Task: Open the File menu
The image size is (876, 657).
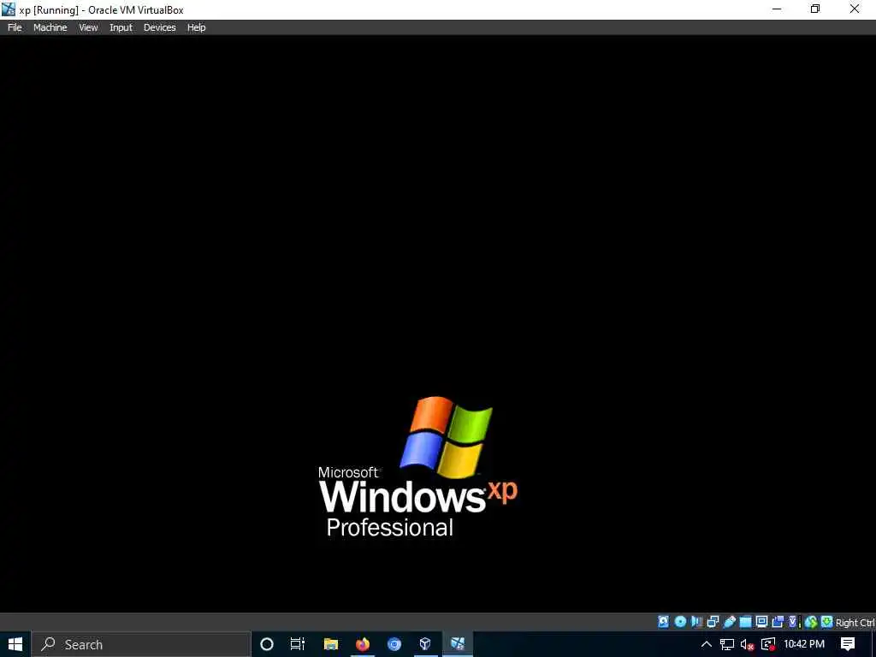Action: pyautogui.click(x=15, y=27)
